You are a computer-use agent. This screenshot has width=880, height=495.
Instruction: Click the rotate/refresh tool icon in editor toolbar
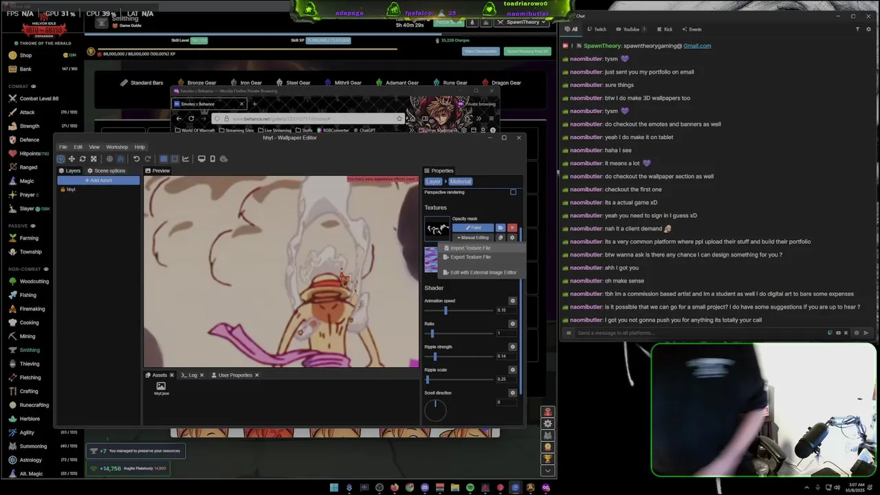[x=82, y=159]
